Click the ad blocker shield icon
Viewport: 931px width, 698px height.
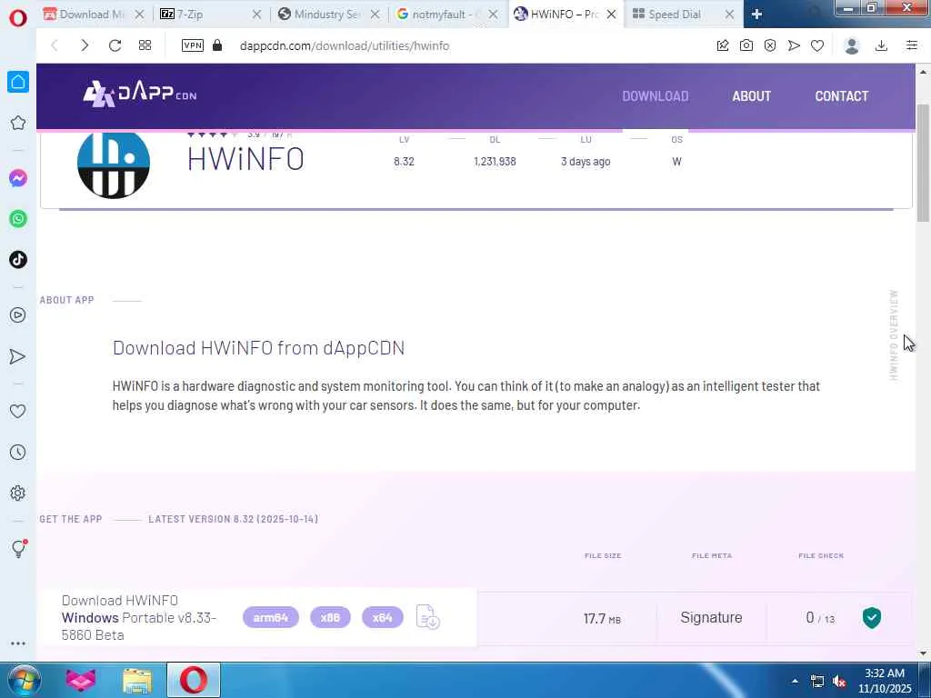770,45
